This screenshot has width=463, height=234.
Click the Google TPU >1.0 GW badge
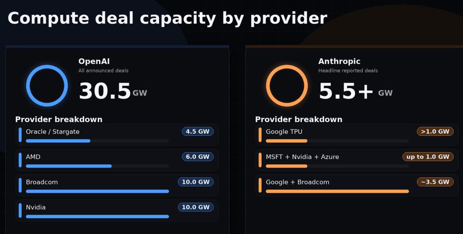(435, 132)
